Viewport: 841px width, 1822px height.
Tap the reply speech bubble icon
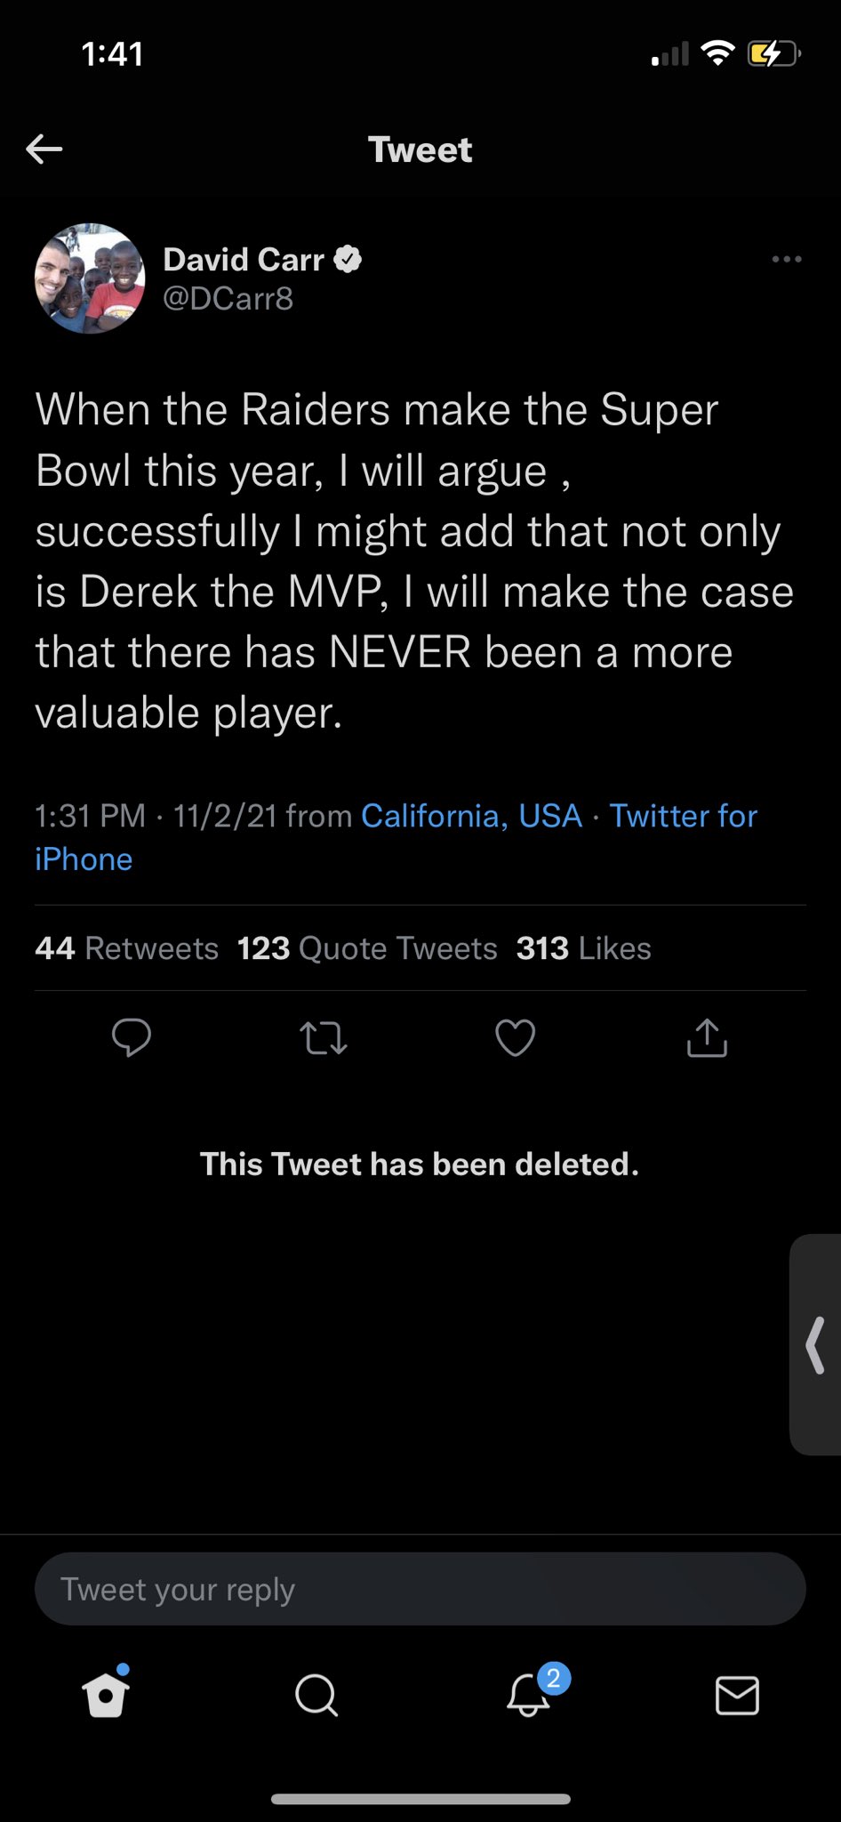tap(132, 1037)
